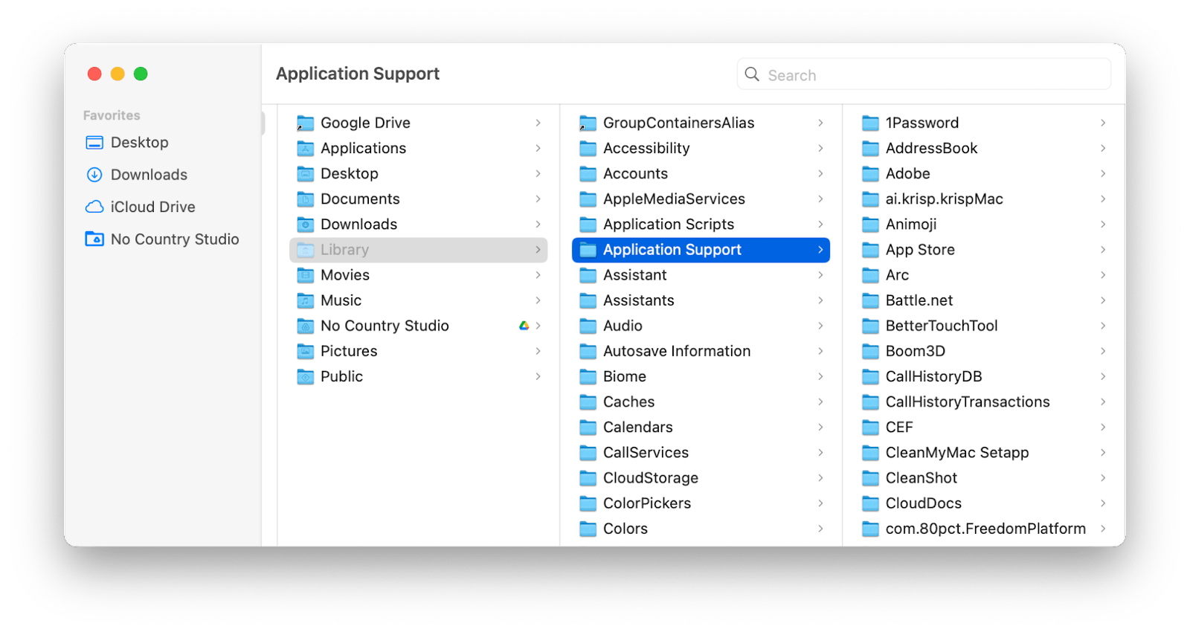Click the Downloads icon in the sidebar
The width and height of the screenshot is (1190, 632).
[94, 174]
